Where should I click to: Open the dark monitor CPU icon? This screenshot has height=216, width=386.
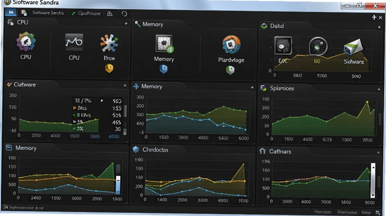click(74, 42)
